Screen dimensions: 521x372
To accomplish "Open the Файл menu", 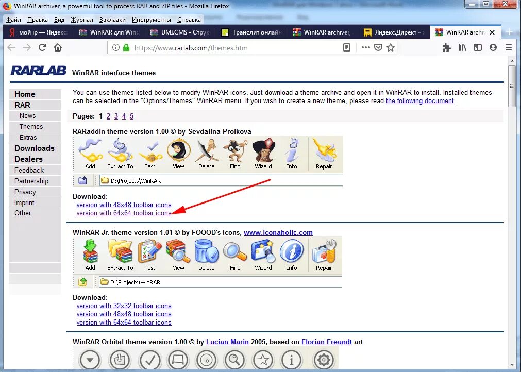I will (13, 19).
